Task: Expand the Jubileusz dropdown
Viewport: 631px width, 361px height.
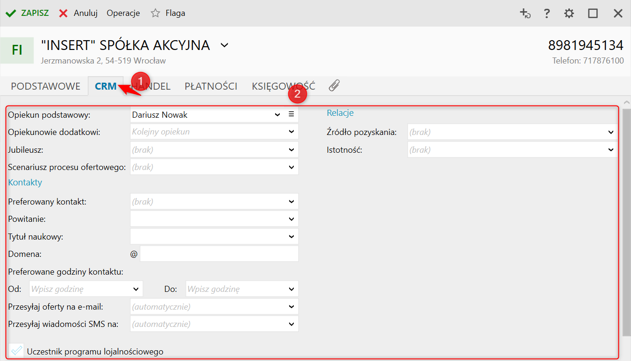Action: [291, 150]
